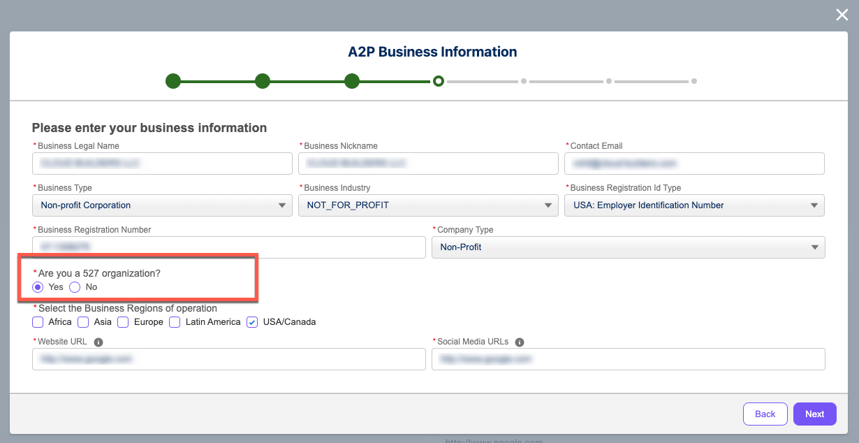Click the third green progress step dot

[x=352, y=81]
